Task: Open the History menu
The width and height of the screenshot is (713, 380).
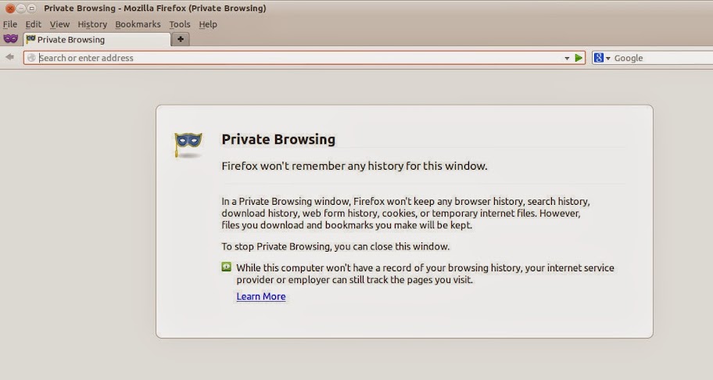Action: (x=92, y=24)
